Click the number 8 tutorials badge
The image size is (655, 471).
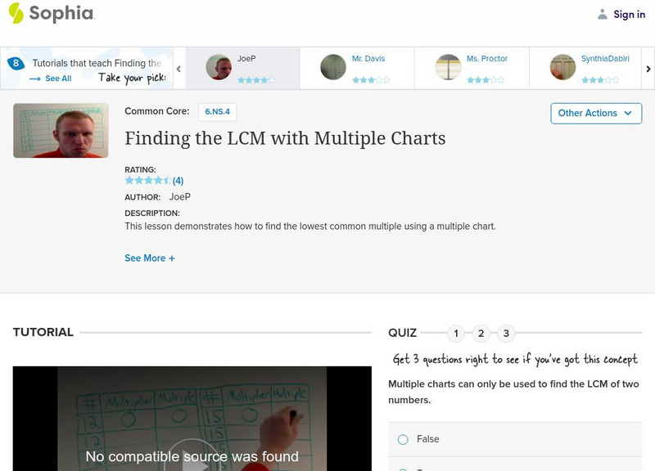(15, 61)
